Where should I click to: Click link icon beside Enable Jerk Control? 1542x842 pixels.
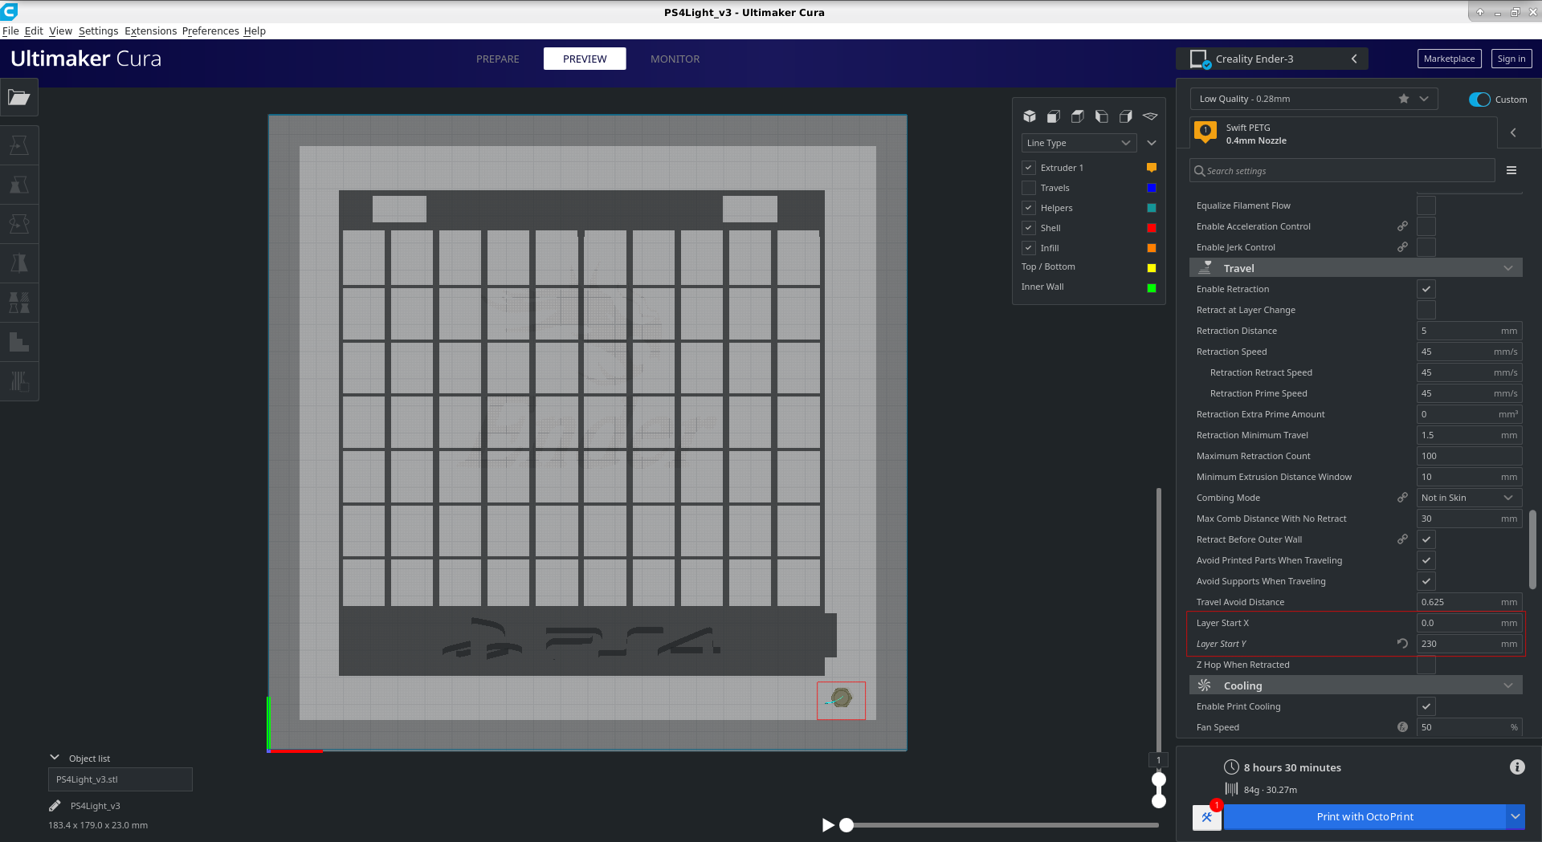coord(1402,247)
